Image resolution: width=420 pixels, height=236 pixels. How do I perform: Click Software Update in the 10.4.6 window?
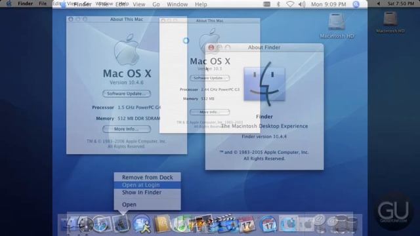pyautogui.click(x=127, y=94)
